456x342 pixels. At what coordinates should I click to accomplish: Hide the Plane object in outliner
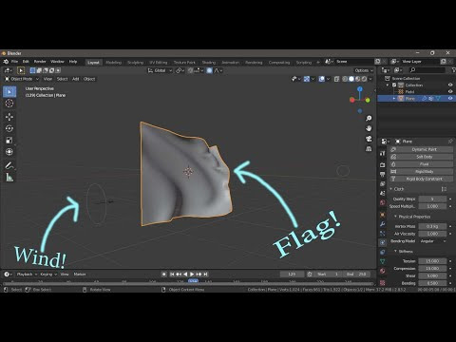[x=450, y=99]
